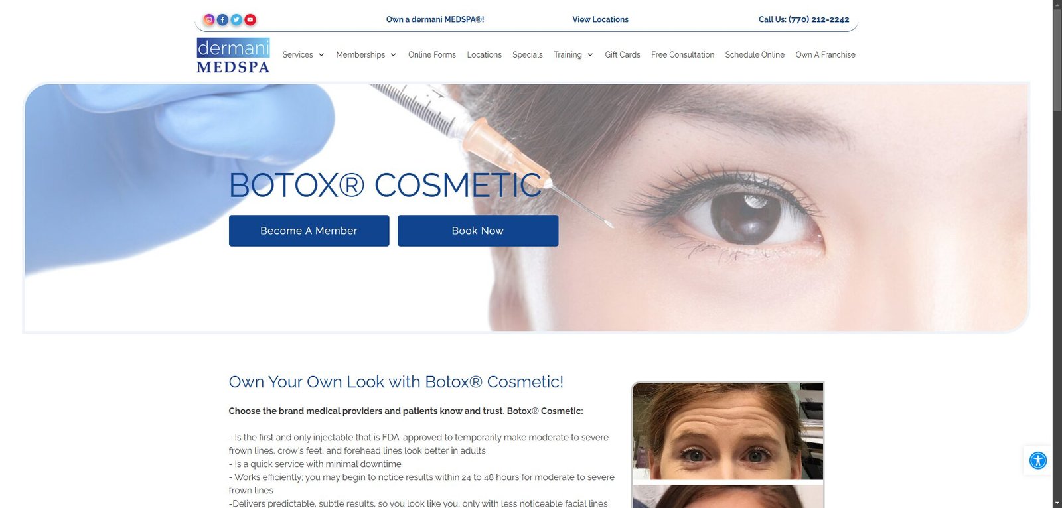Viewport: 1062px width, 508px height.
Task: Expand the Services dropdown menu
Action: click(303, 54)
